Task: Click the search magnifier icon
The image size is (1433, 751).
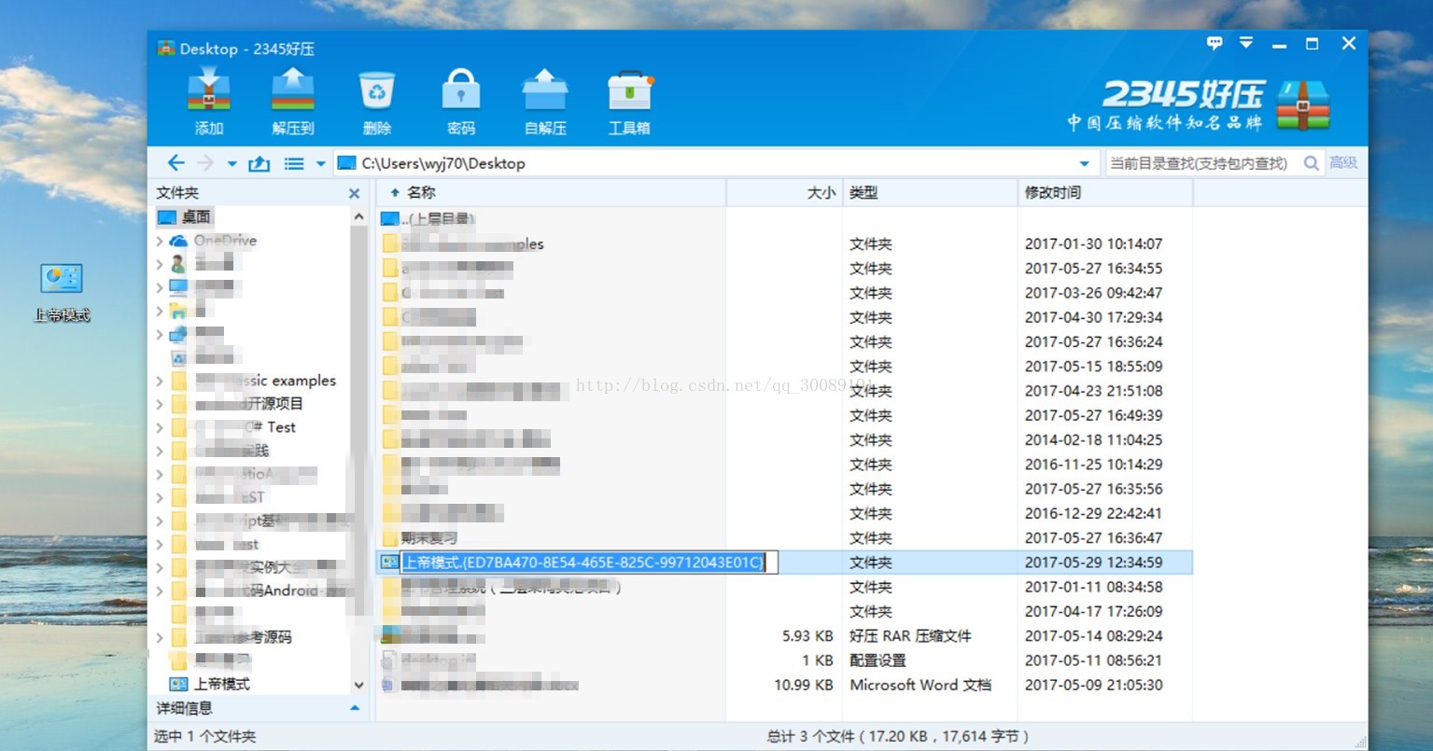Action: [1312, 163]
